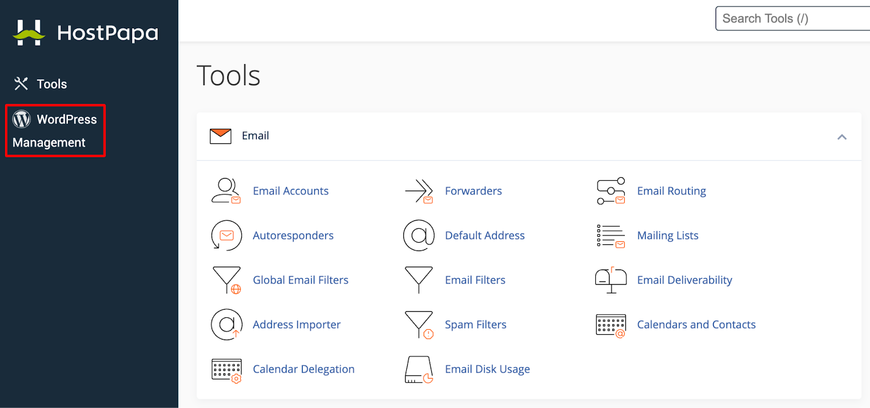Click the Forwarders arrow icon
The width and height of the screenshot is (870, 408).
pos(419,191)
